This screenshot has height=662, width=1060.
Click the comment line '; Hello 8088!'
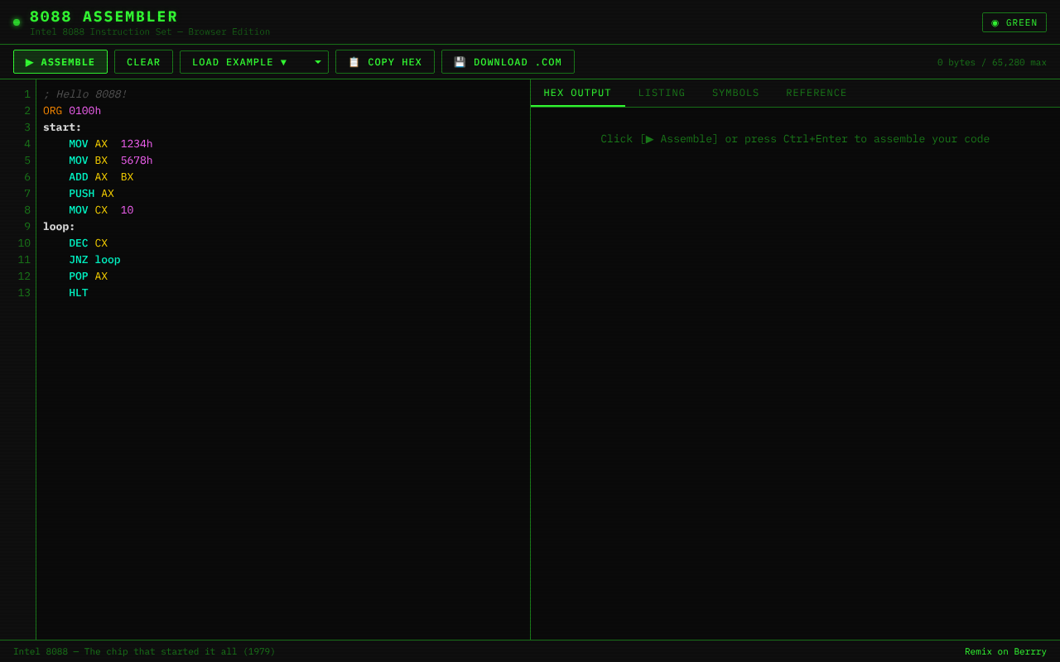point(85,94)
